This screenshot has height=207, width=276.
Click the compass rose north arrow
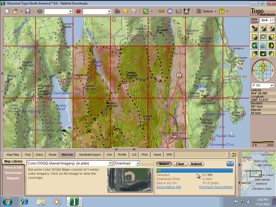(x=263, y=68)
